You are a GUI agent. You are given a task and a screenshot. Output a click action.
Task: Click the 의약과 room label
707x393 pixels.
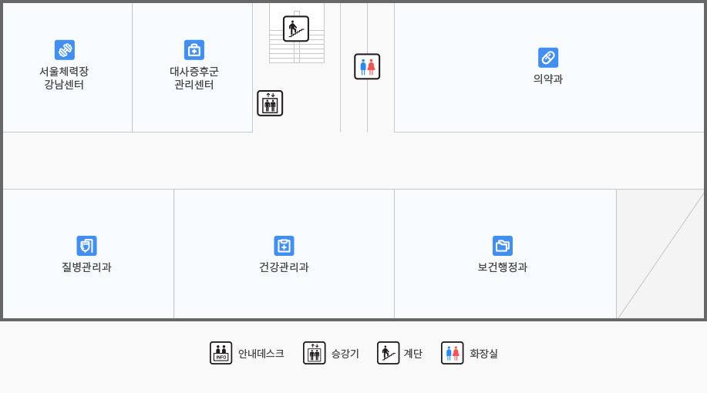(x=548, y=79)
